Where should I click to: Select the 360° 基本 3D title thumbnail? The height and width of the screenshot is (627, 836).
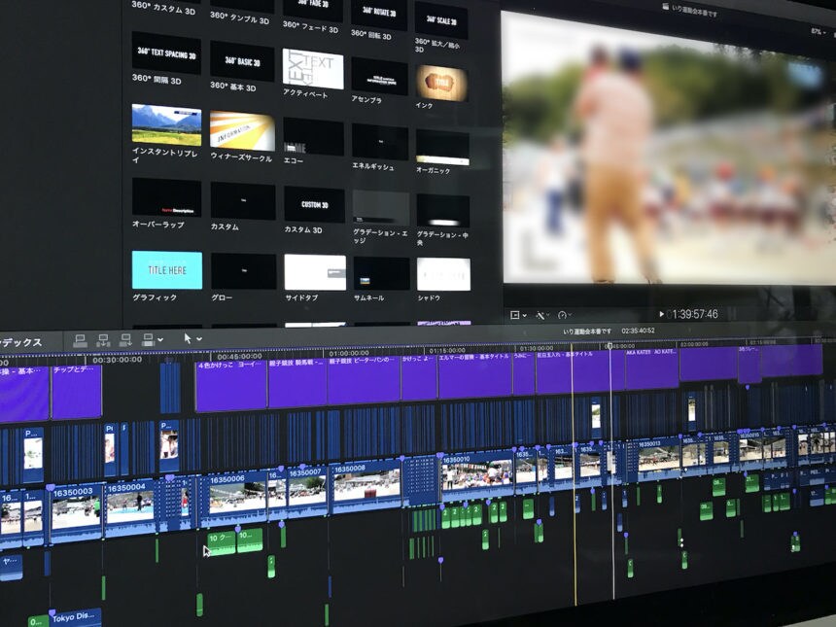tap(242, 61)
